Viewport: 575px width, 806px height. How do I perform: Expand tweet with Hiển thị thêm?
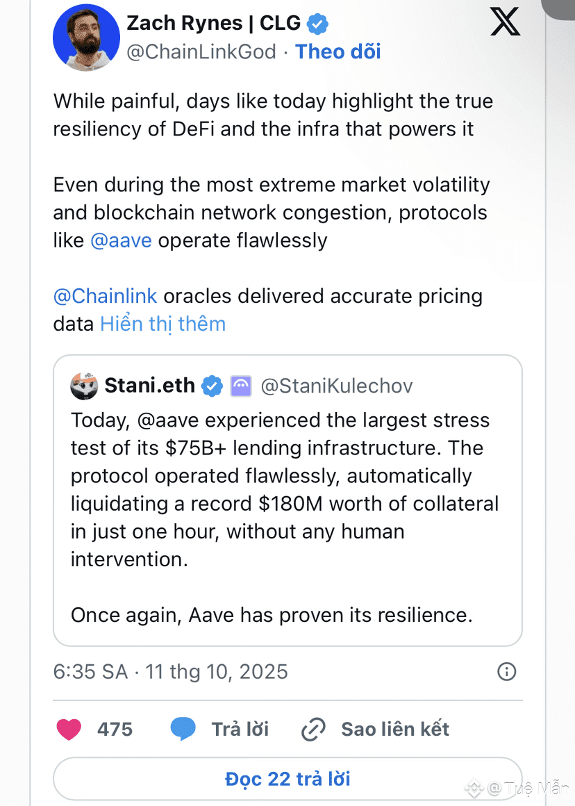click(162, 324)
